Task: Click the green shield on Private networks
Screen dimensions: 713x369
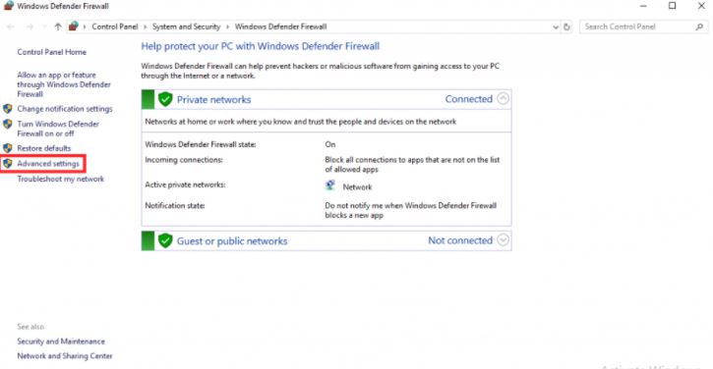Action: point(165,99)
